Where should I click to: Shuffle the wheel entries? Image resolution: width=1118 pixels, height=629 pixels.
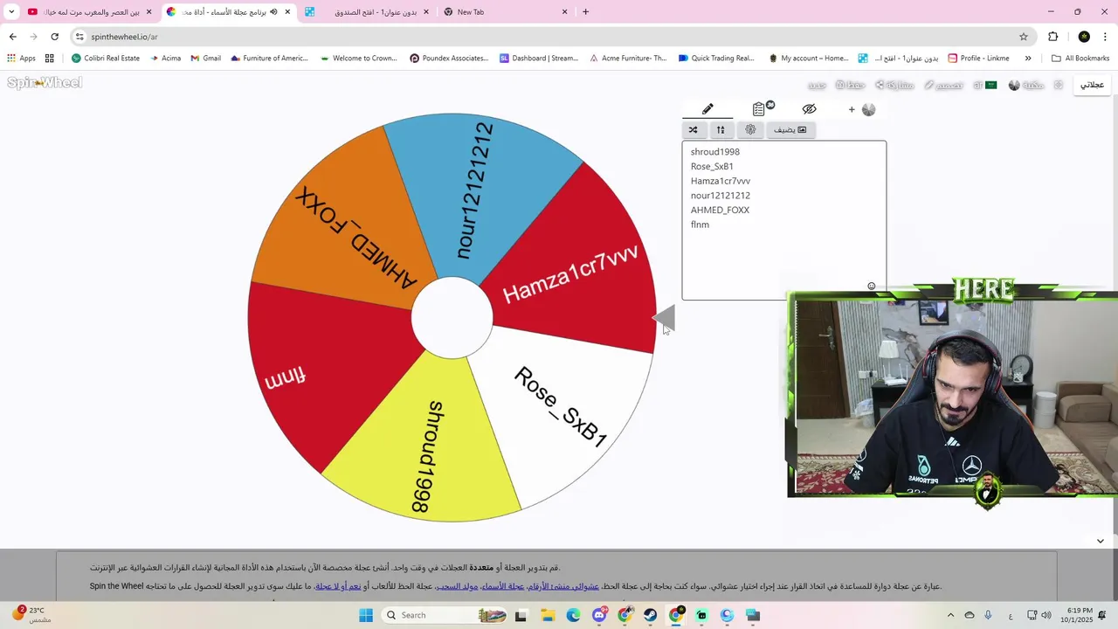(x=694, y=130)
